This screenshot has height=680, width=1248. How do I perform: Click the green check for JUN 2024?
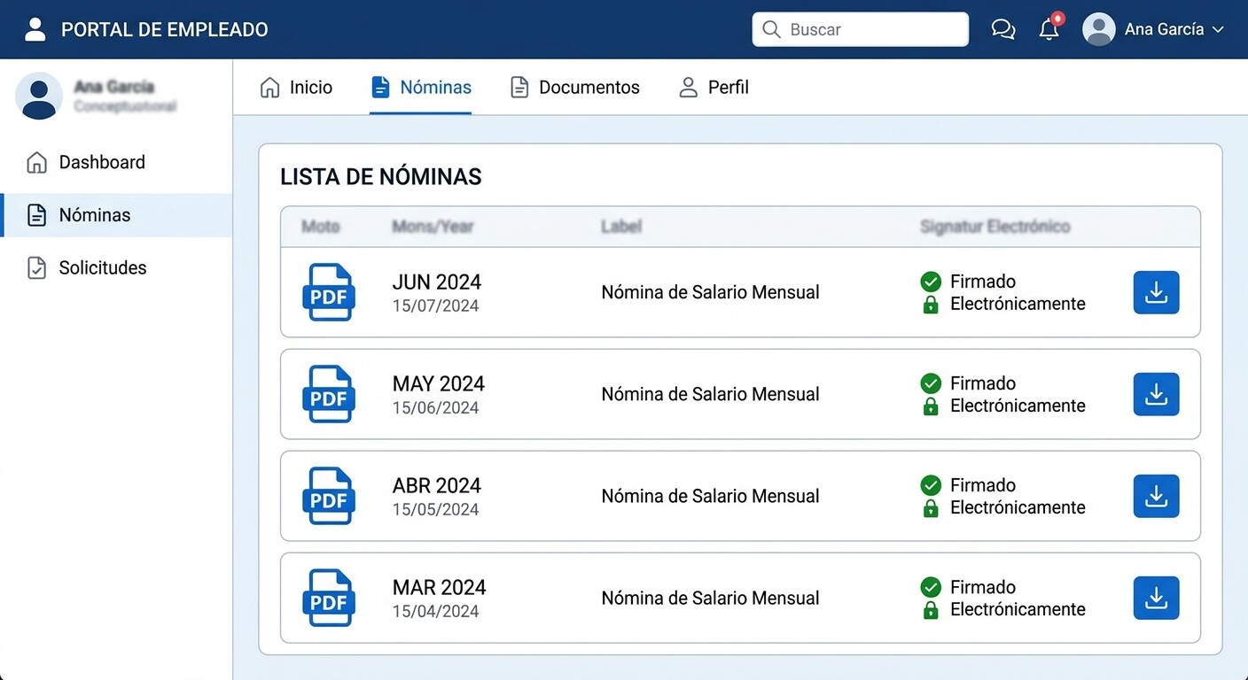coord(931,282)
